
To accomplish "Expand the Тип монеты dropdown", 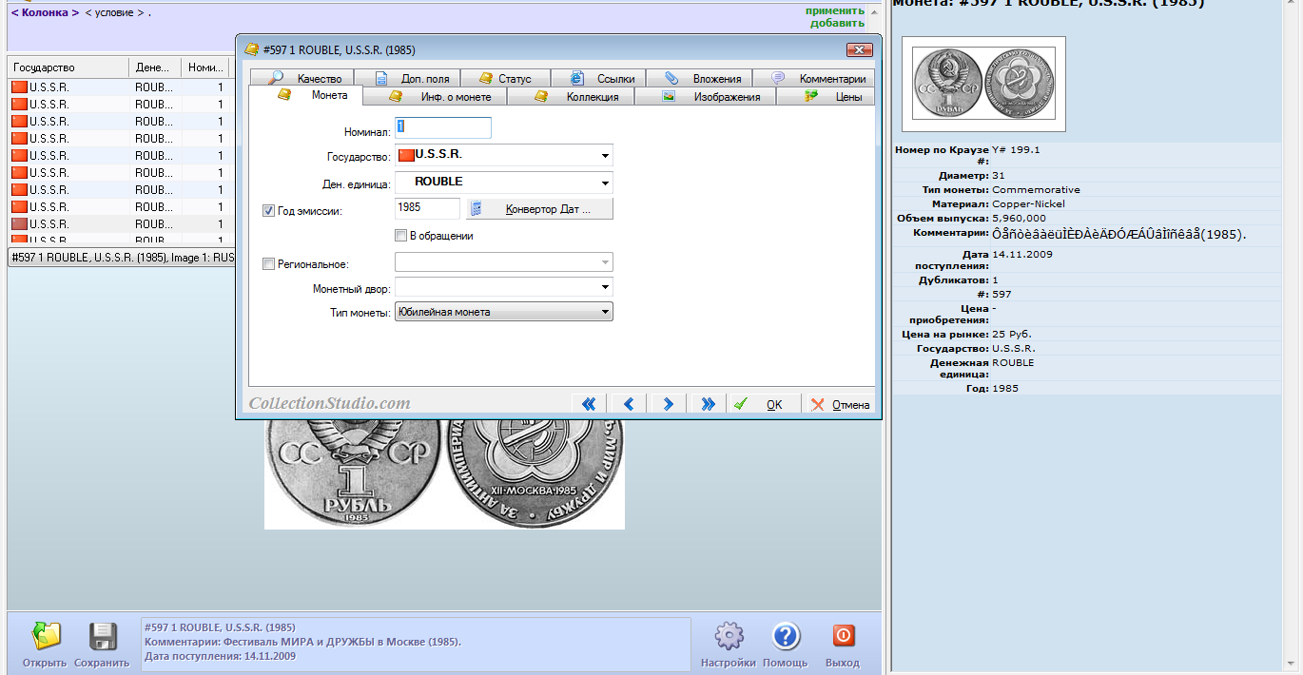I will coord(605,312).
